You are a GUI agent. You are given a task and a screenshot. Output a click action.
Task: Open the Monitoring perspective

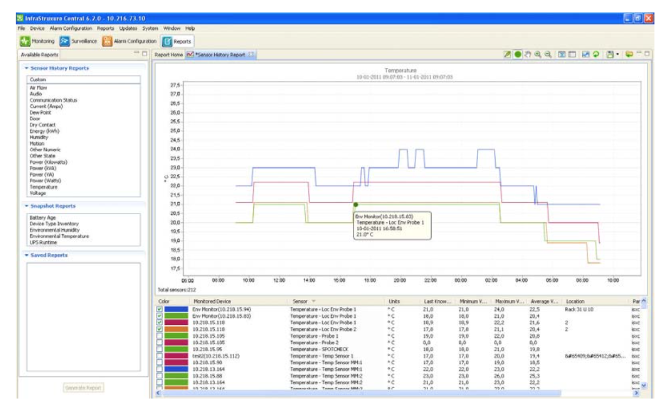coord(37,41)
